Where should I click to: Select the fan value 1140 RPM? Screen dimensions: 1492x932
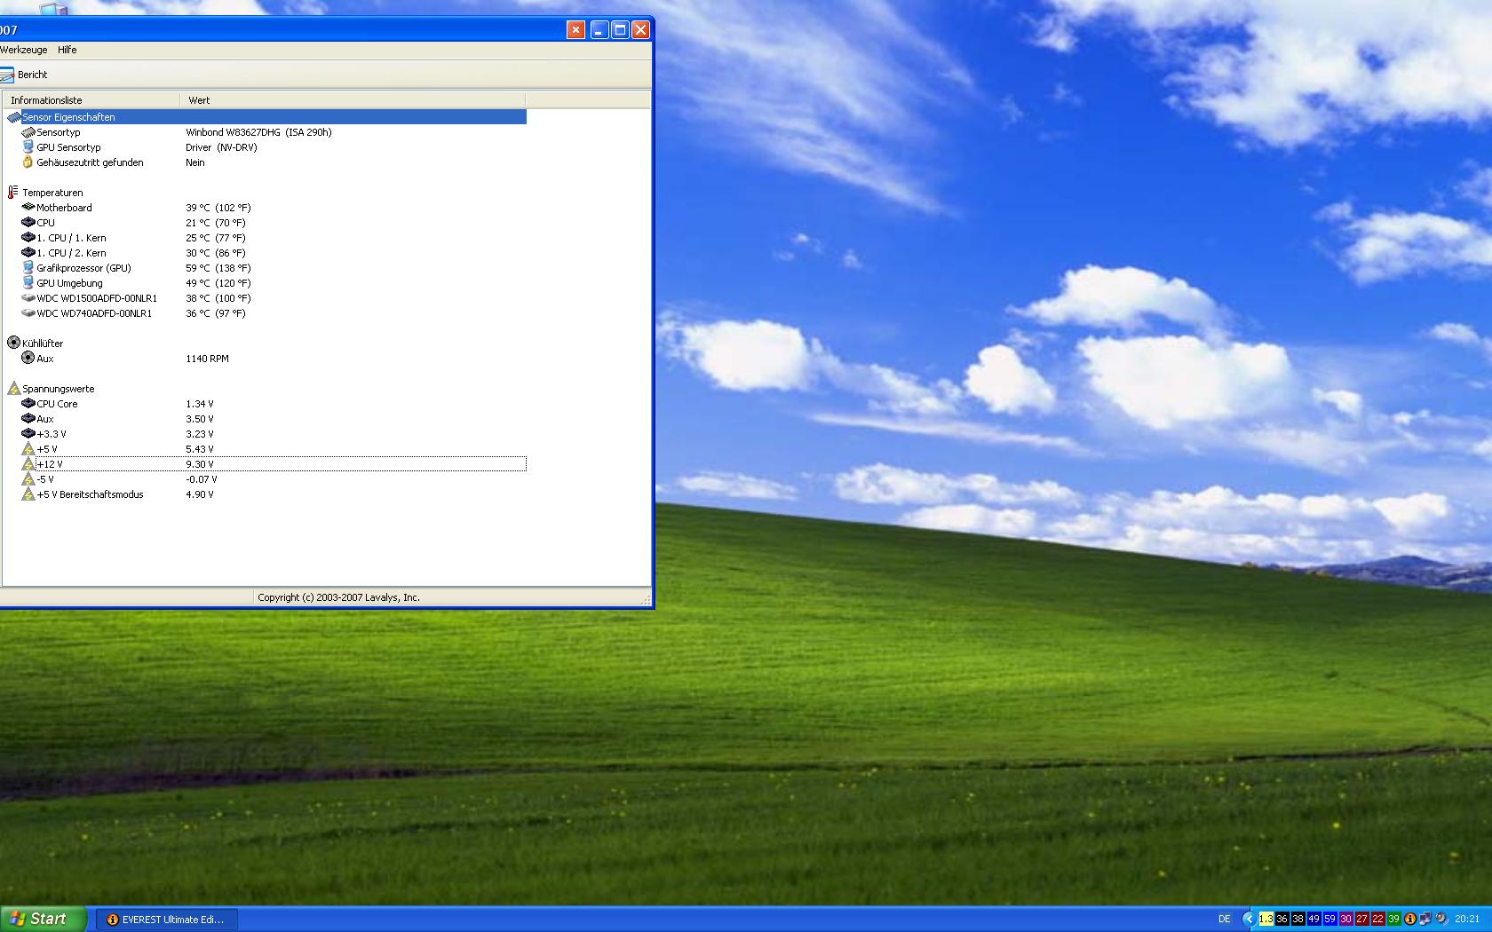click(207, 359)
